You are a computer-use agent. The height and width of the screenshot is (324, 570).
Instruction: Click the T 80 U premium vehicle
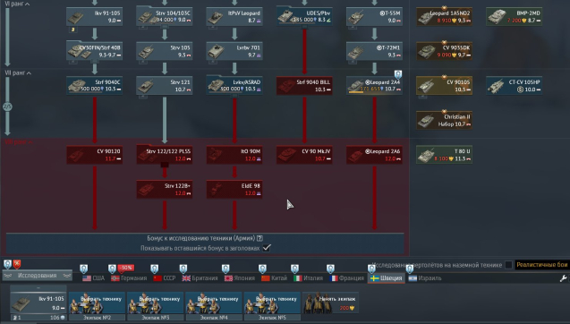click(444, 155)
